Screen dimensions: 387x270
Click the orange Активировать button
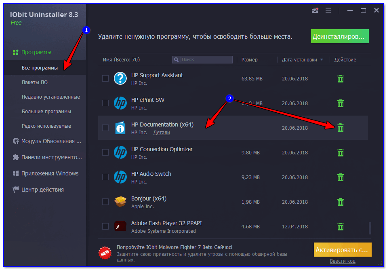pyautogui.click(x=342, y=250)
